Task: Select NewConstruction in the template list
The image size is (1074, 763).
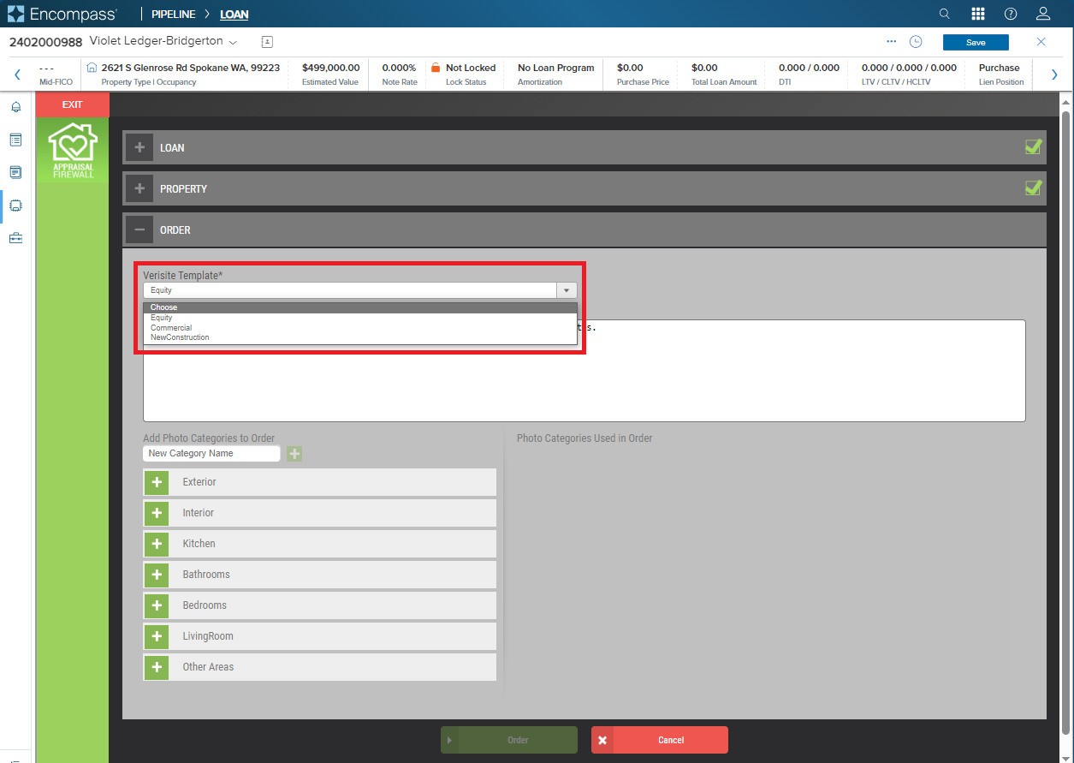Action: click(360, 337)
